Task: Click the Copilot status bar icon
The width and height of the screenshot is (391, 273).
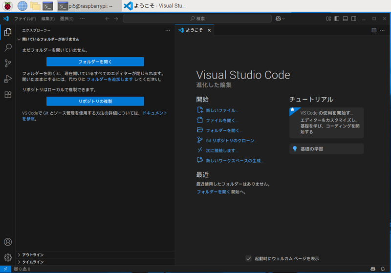Action: 373,269
